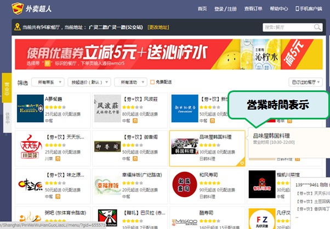
Task: Open 登录/注册 link
Action: pyautogui.click(x=225, y=9)
